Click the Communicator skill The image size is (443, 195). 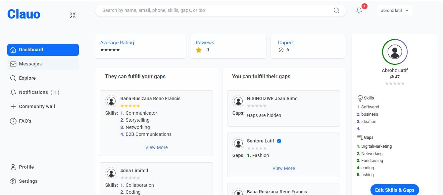click(141, 113)
